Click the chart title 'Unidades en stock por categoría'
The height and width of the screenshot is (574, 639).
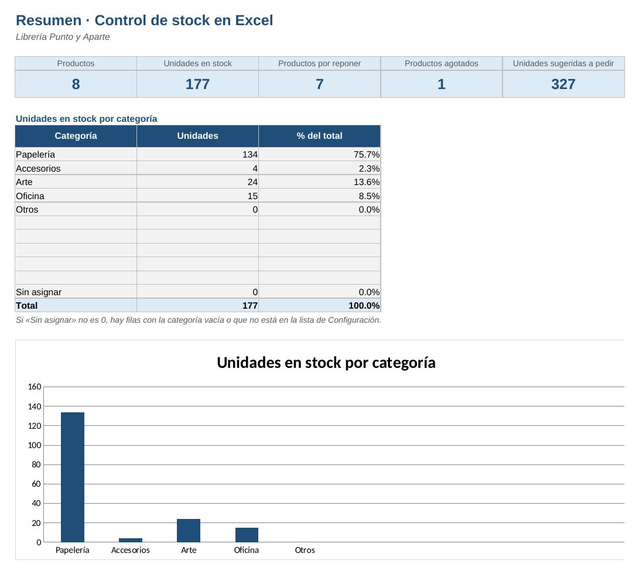click(x=326, y=363)
